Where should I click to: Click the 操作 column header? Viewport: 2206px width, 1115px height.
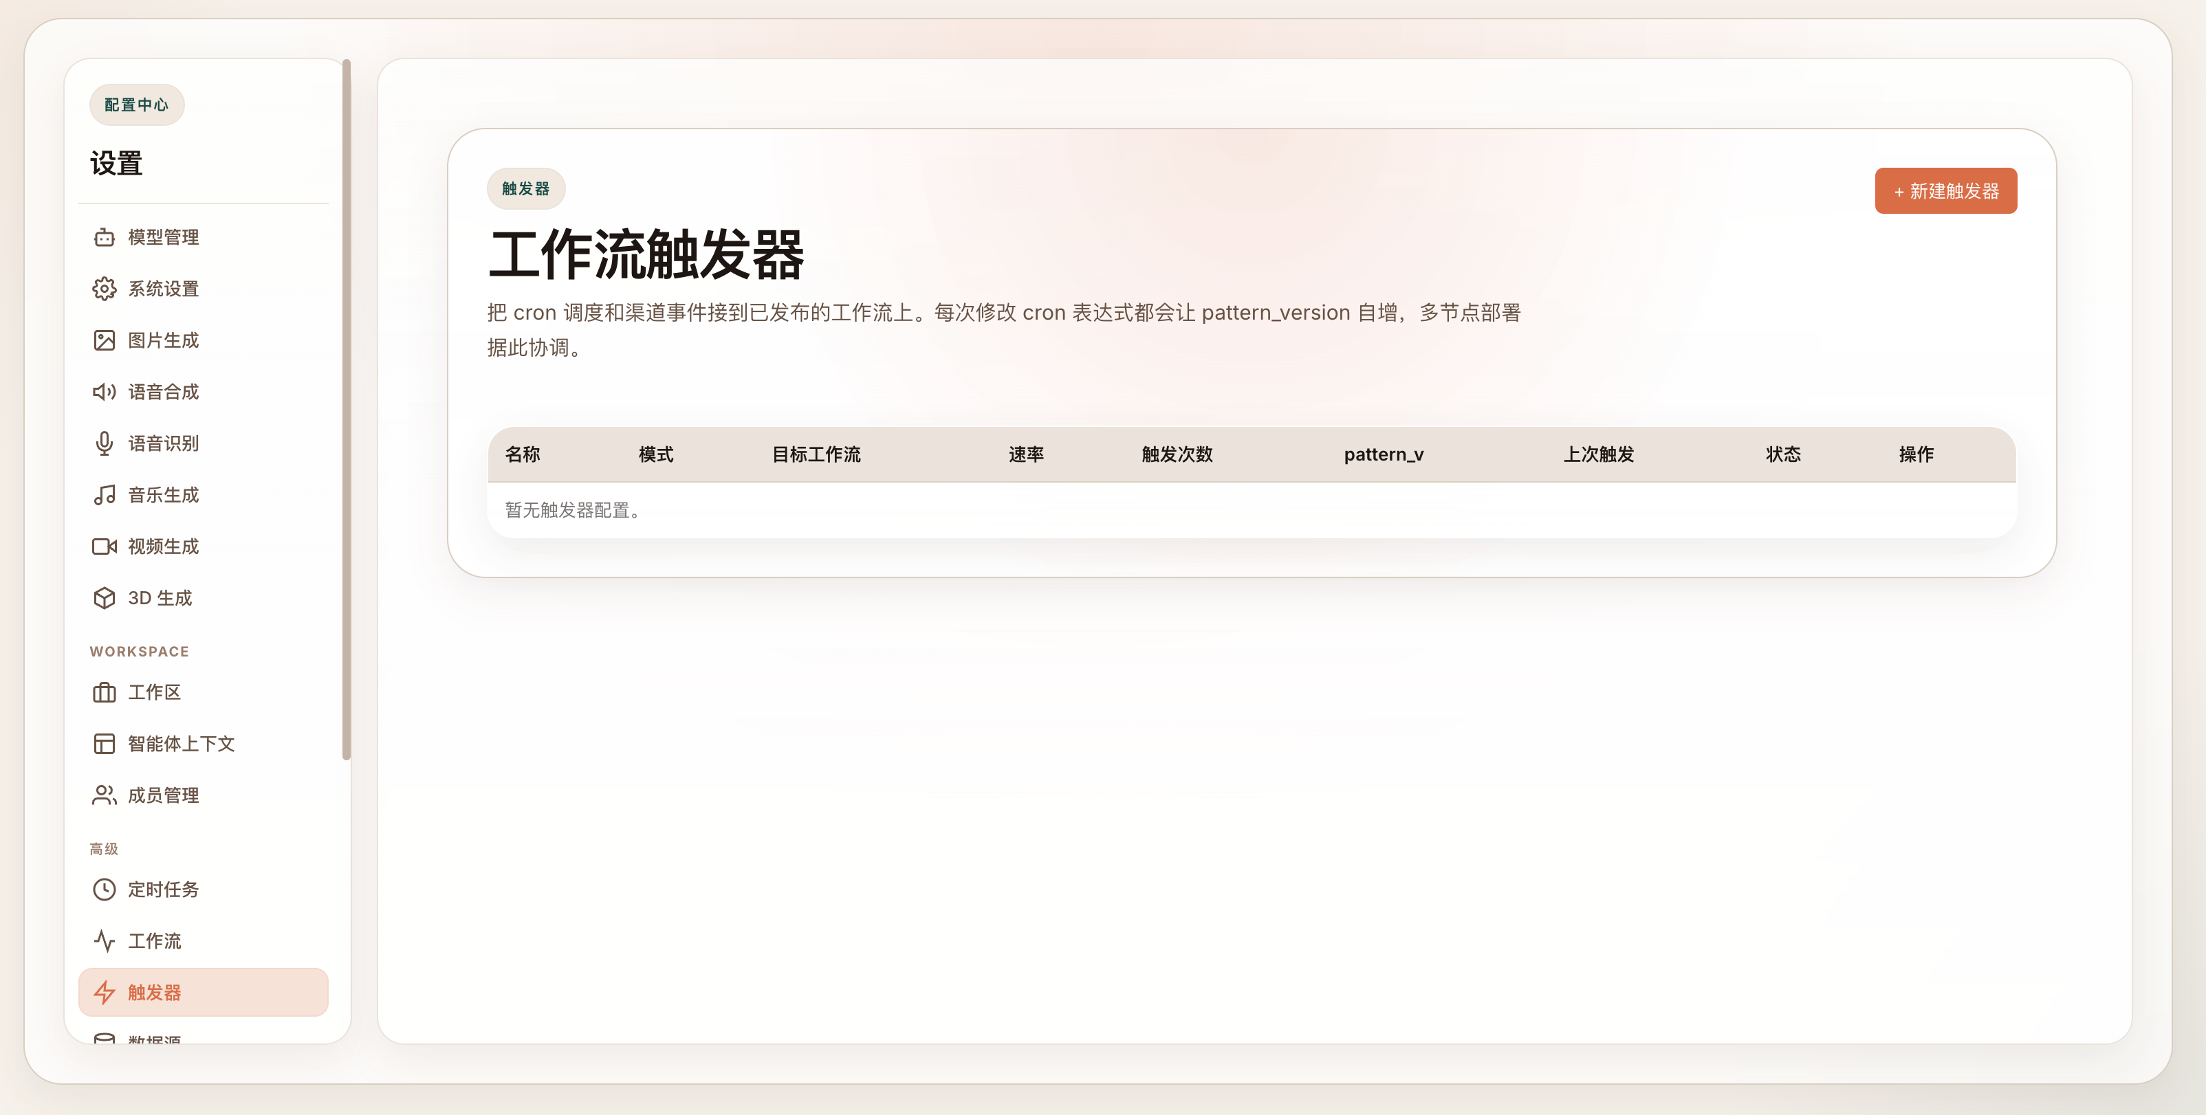(x=1916, y=454)
